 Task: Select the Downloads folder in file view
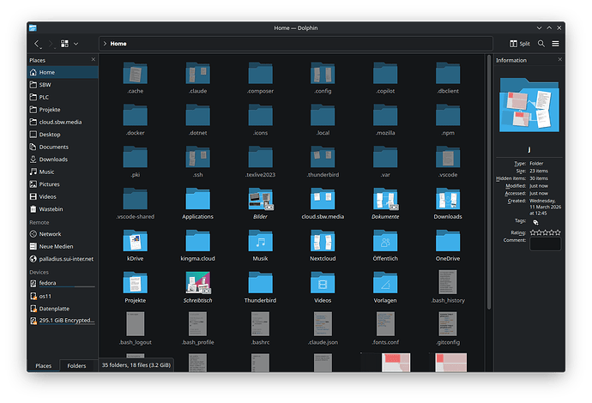[x=448, y=203]
